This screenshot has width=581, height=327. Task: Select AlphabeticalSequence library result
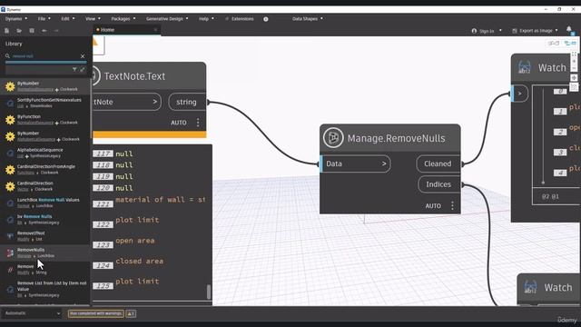tap(45, 153)
